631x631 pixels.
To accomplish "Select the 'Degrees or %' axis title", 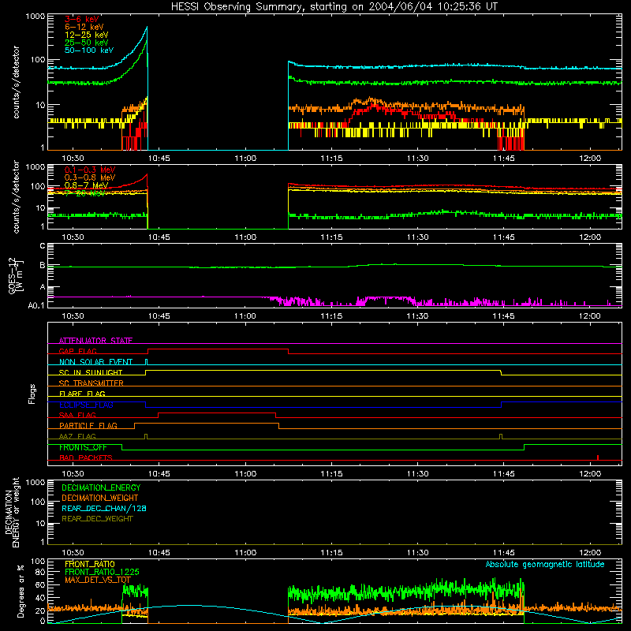I will (21, 591).
